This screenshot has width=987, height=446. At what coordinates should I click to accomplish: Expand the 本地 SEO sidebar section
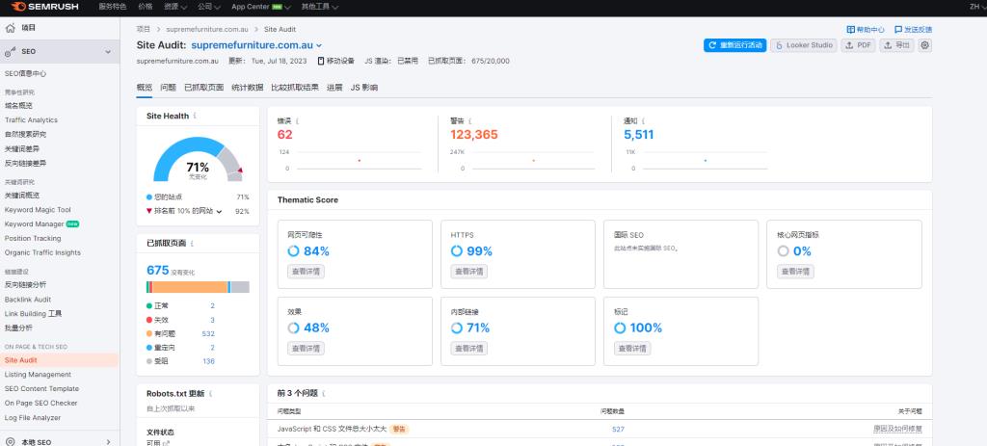(x=108, y=442)
